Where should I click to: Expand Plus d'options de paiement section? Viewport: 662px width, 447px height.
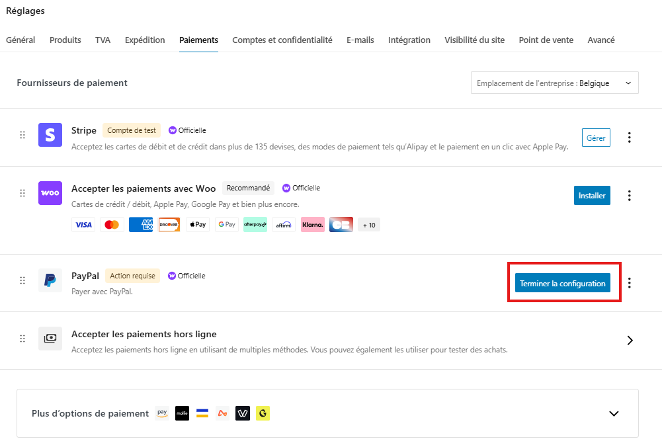(x=614, y=414)
